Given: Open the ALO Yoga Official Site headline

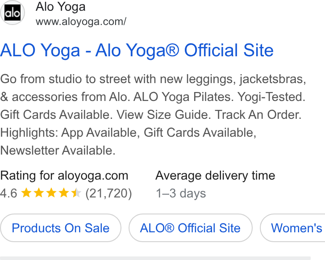Looking at the screenshot, I should pyautogui.click(x=137, y=50).
